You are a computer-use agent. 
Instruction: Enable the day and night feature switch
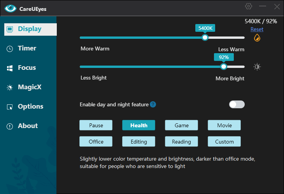point(237,104)
